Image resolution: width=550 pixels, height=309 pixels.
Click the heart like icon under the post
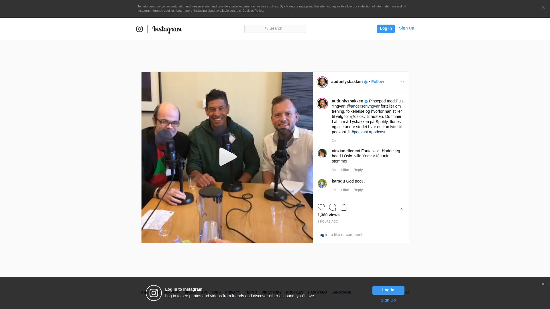(x=321, y=207)
